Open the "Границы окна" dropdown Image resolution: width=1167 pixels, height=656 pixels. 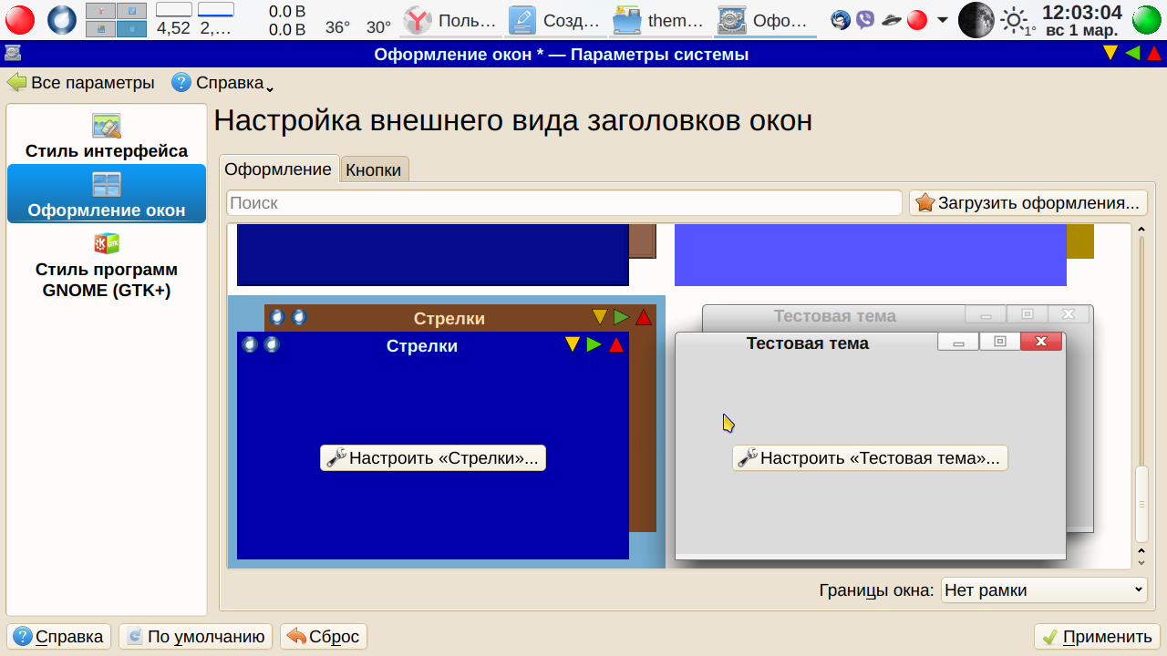1044,590
